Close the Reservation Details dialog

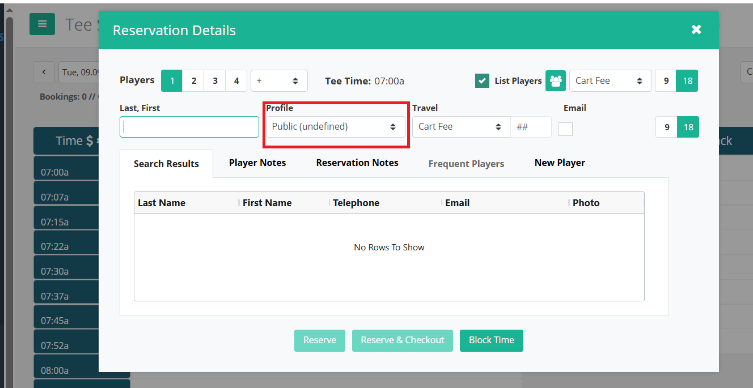696,29
